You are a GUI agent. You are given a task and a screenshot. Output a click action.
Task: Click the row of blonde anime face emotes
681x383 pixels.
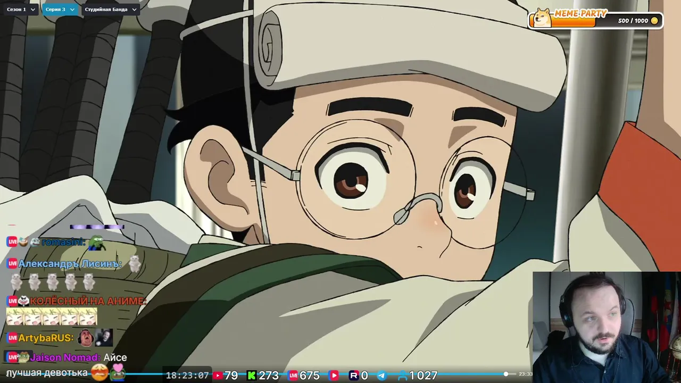pyautogui.click(x=52, y=317)
